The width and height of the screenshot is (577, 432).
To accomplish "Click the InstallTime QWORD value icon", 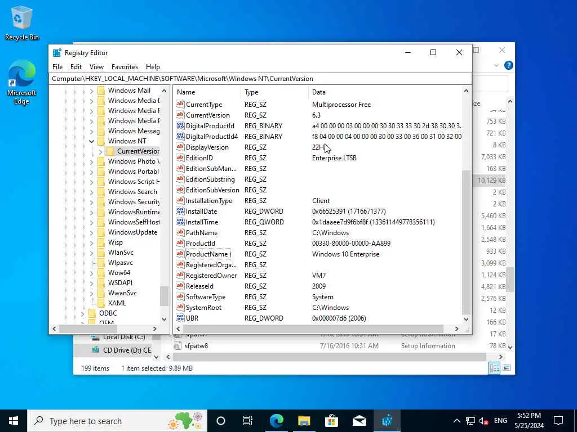I will pos(180,222).
